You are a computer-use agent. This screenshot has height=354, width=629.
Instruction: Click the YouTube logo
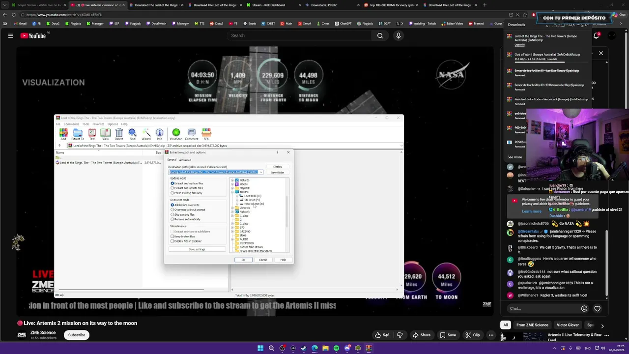point(33,35)
